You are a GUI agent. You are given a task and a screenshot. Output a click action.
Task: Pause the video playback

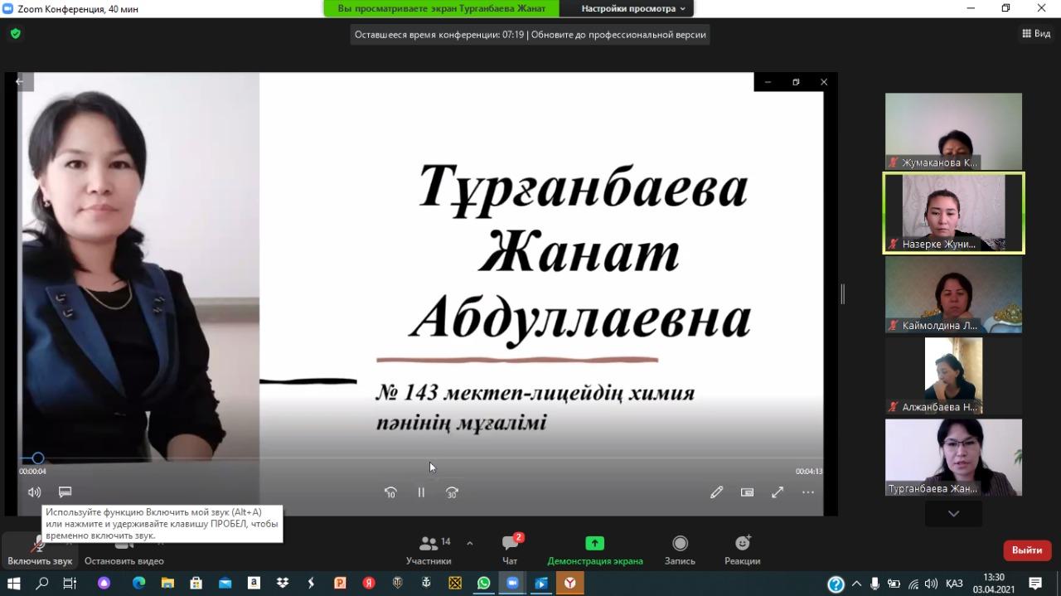tap(421, 492)
